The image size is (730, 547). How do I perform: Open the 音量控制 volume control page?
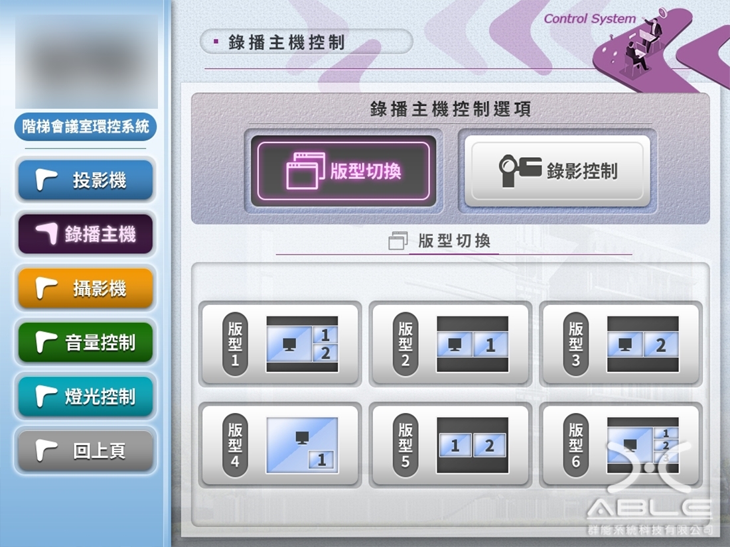(86, 342)
